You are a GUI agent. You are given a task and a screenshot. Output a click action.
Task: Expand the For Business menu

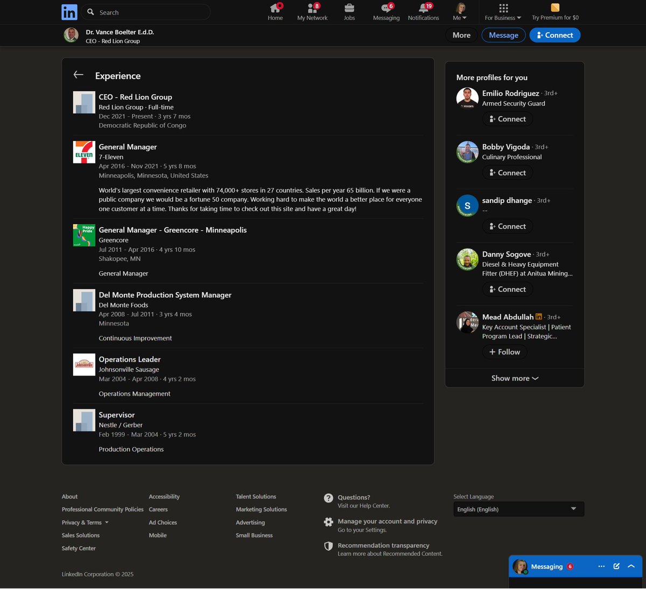point(503,12)
